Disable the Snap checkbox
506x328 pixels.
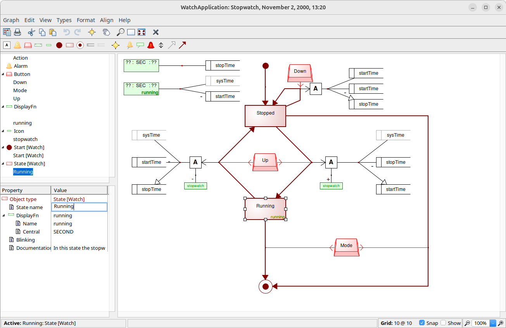coord(422,323)
